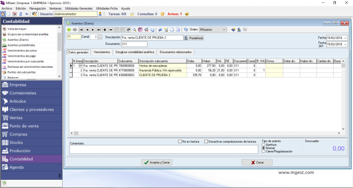Check the 'No es factura' checkbox
Screen dimensions: 353x188
(180, 142)
